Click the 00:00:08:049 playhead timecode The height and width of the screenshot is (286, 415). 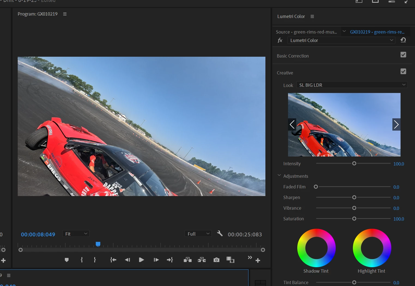[x=38, y=234]
